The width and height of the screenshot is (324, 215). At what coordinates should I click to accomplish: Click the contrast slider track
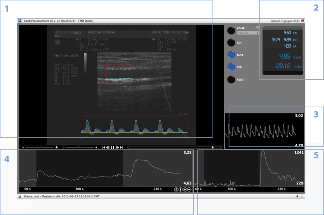pos(80,147)
